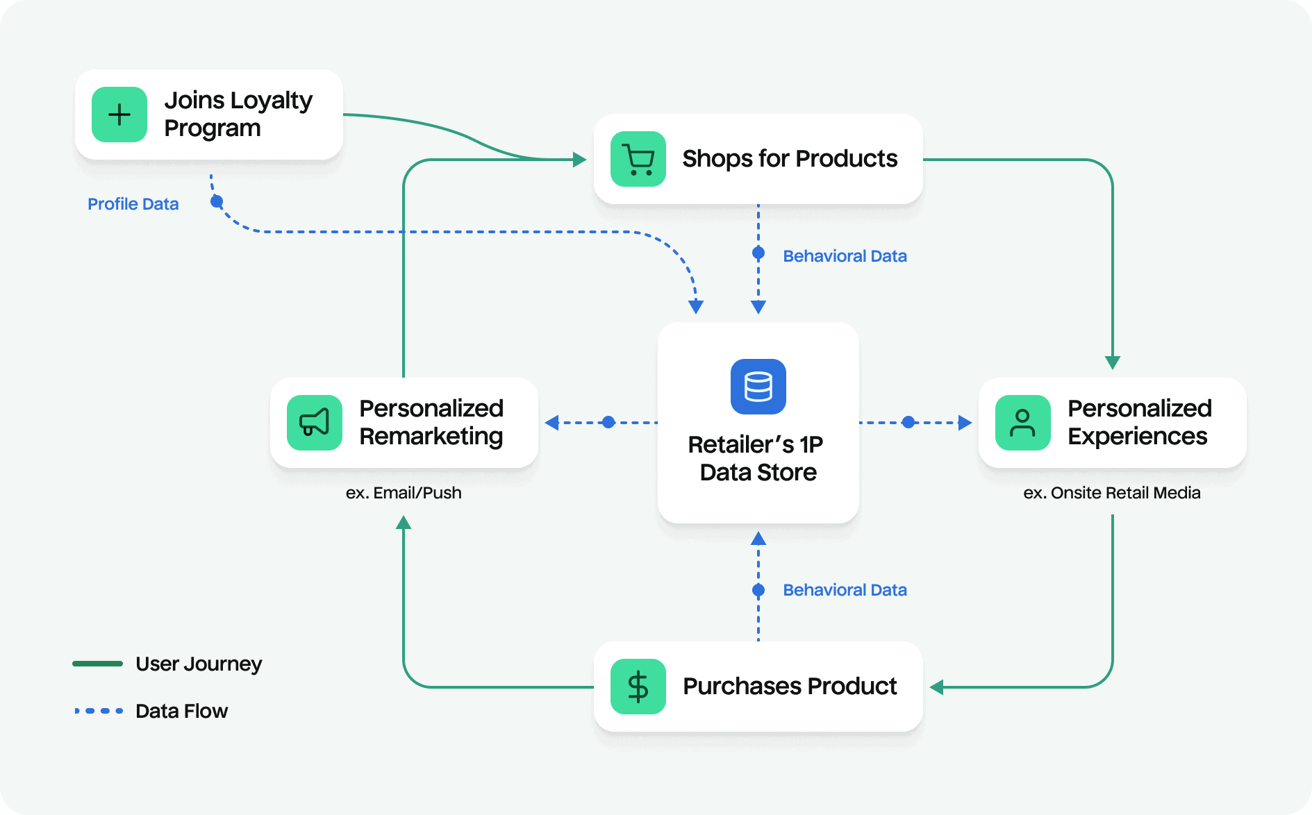This screenshot has width=1312, height=815.
Task: Open the Joins Loyalty Program node
Action: point(208,115)
